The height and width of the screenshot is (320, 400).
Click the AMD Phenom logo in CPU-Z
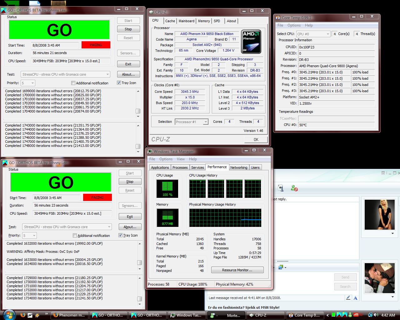coord(251,42)
